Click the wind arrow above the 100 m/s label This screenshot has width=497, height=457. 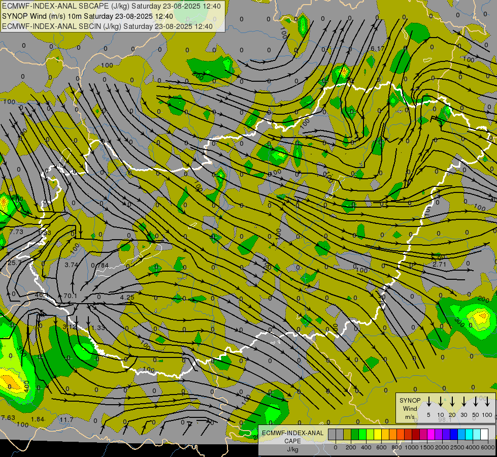pos(487,402)
